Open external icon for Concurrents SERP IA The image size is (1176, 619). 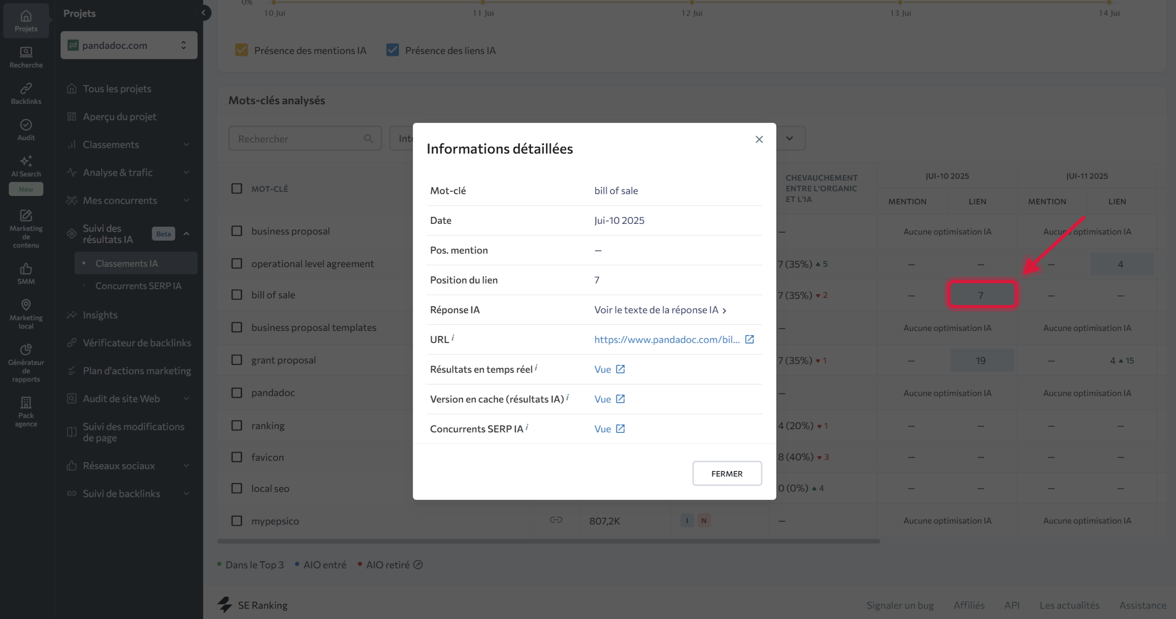(x=620, y=429)
